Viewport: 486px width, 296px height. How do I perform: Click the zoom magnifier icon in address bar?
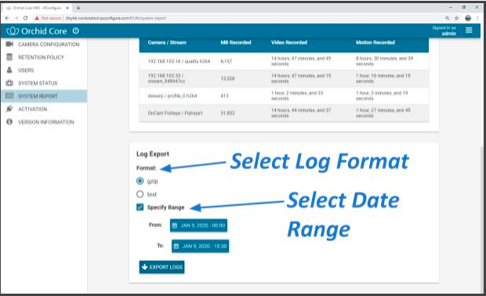click(x=447, y=18)
